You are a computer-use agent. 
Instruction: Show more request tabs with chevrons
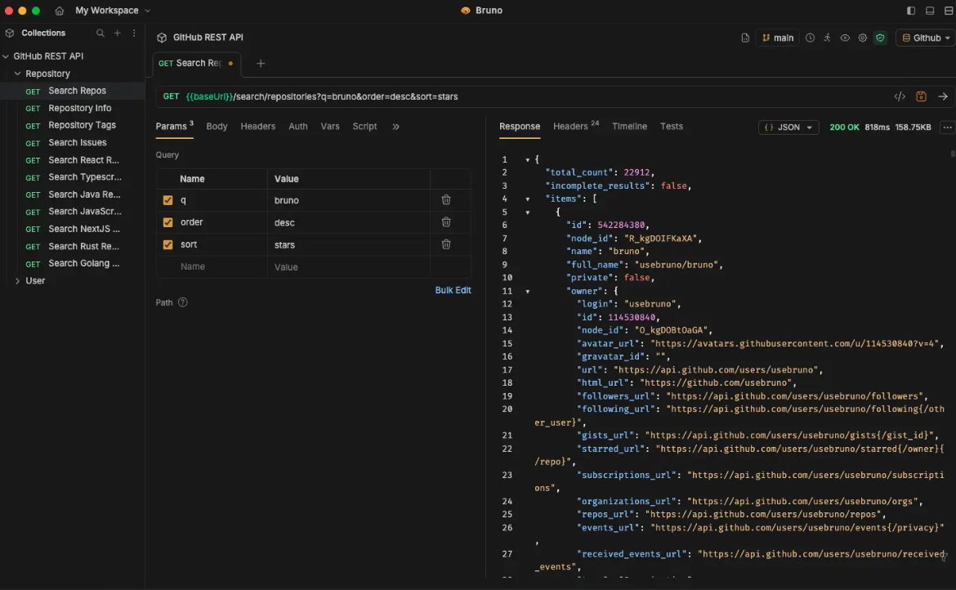click(395, 127)
